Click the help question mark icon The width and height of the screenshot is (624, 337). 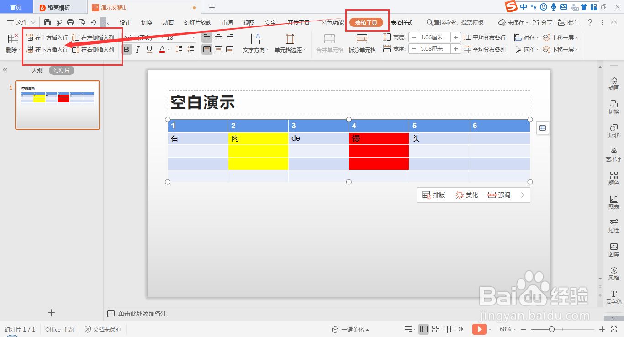point(590,22)
